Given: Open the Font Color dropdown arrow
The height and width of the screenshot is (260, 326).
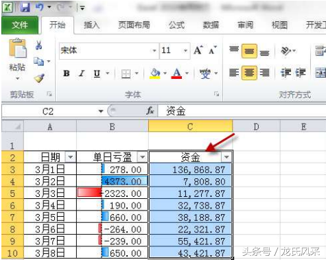Looking at the screenshot, I should point(187,73).
